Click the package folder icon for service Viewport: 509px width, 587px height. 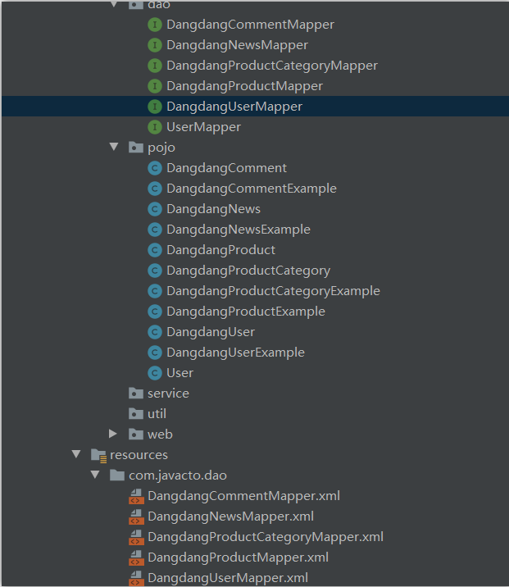(x=136, y=394)
